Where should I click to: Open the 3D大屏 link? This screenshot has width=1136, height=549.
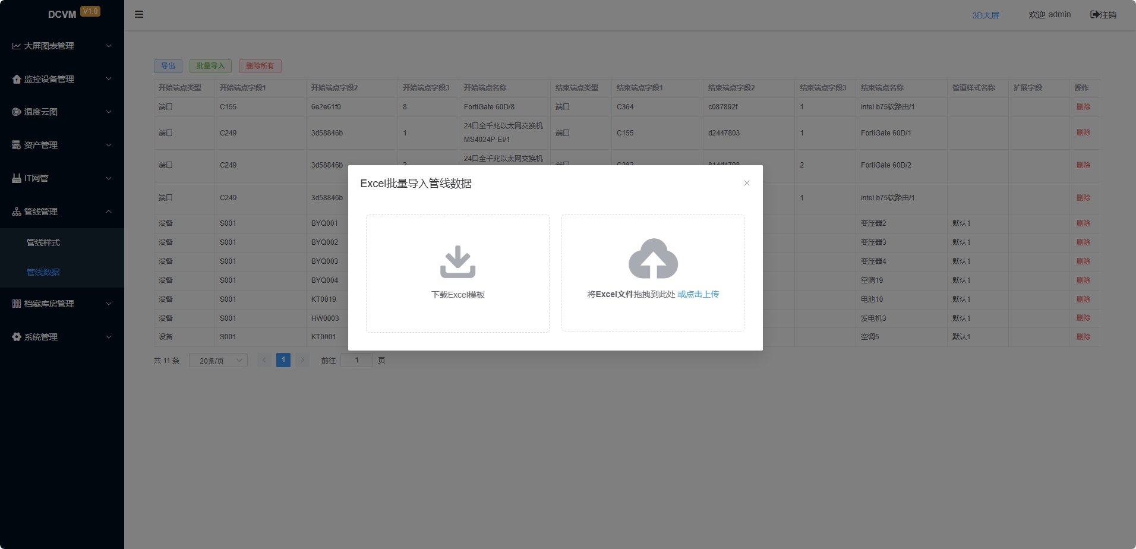pyautogui.click(x=985, y=15)
